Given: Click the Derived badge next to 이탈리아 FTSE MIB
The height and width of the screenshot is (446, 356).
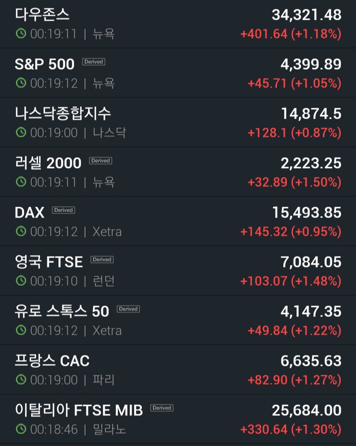Looking at the screenshot, I should (162, 408).
